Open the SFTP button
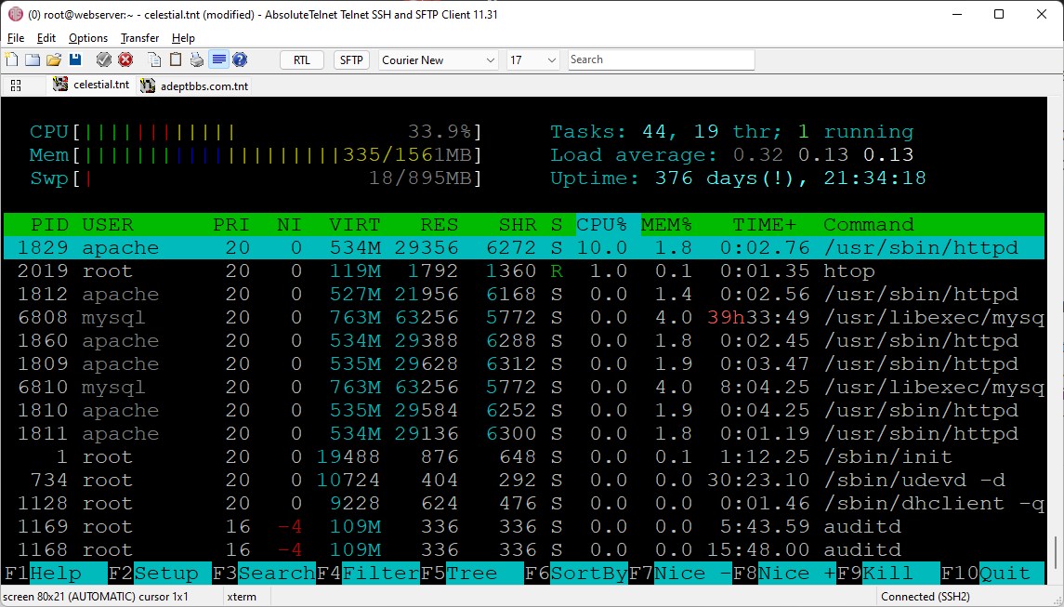Screen dimensions: 1064x607 pyautogui.click(x=351, y=59)
